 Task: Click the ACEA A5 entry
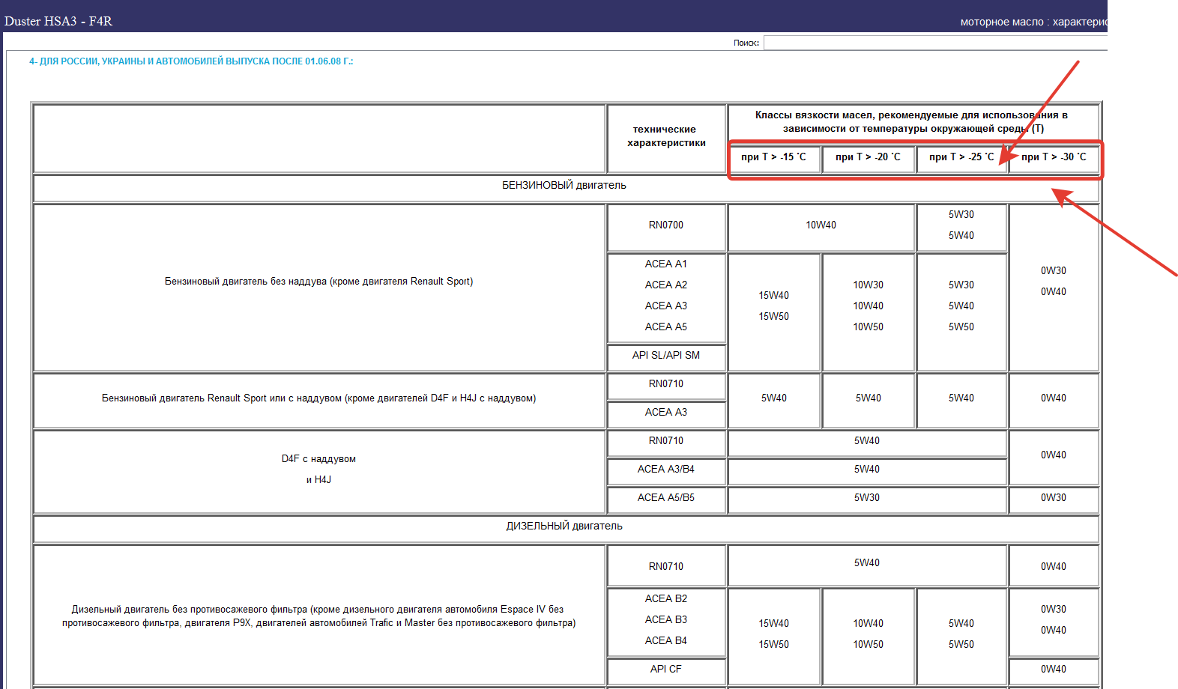[666, 327]
